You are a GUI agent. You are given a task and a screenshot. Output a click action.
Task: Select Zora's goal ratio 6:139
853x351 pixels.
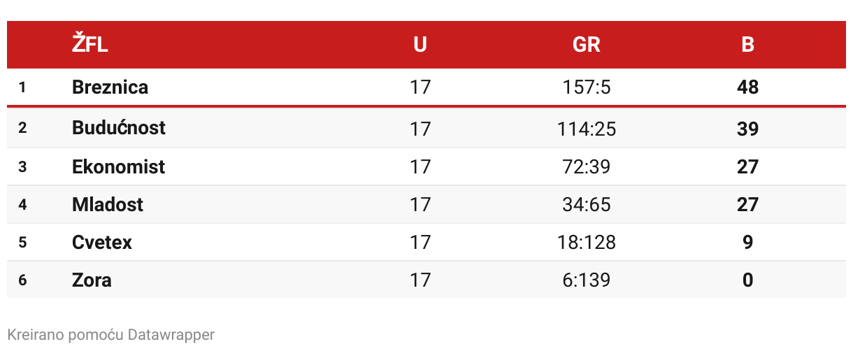pos(587,280)
